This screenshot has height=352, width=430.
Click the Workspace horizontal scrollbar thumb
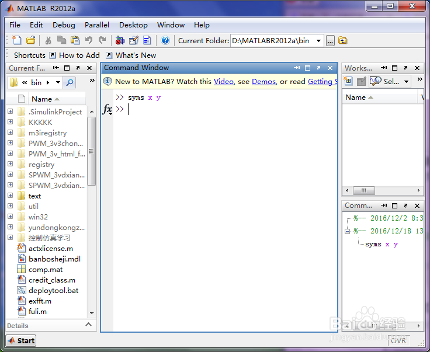[364, 190]
